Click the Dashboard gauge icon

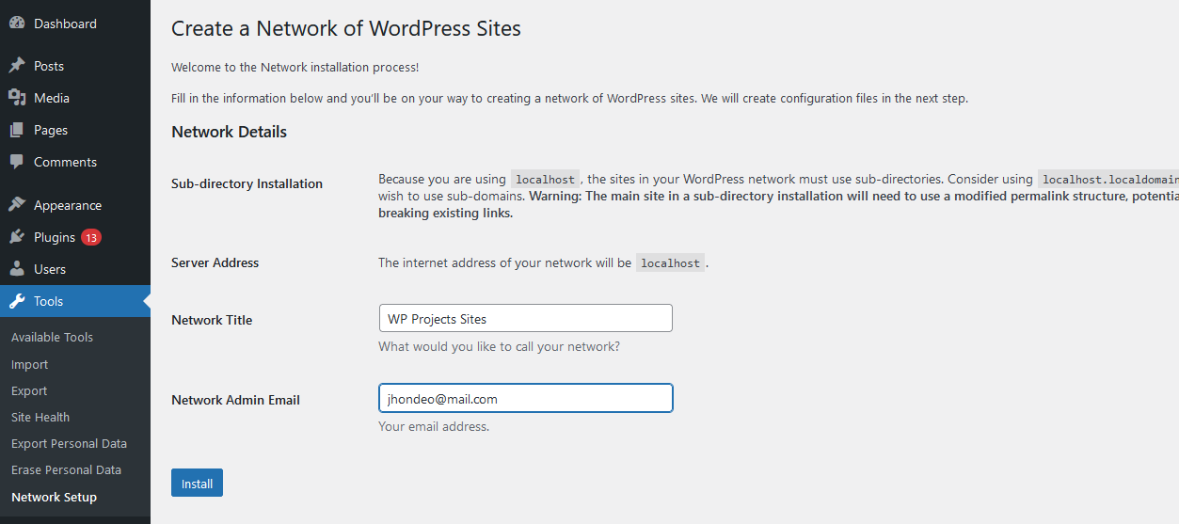(17, 24)
